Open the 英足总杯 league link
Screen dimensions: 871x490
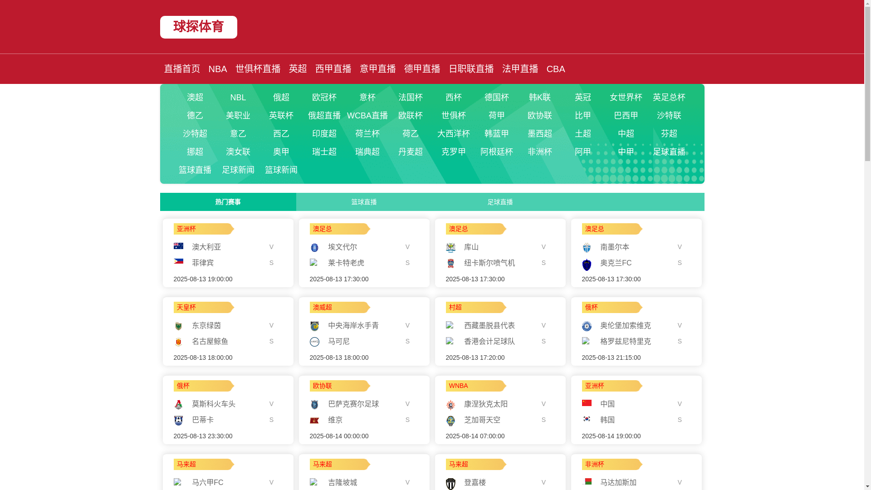[x=669, y=97]
